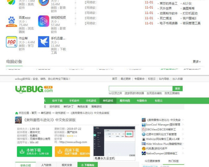Image resolution: width=209 pixels, height=167 pixels.
Task: Select the 角色扮演 sub-navigation link
Action: click(x=83, y=107)
